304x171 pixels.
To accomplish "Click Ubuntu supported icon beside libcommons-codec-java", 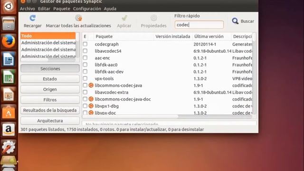I will pyautogui.click(x=91, y=85).
